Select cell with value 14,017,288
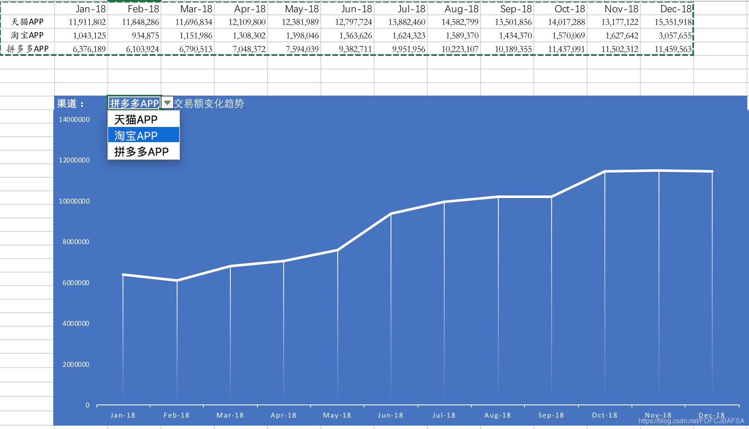 tap(560, 22)
